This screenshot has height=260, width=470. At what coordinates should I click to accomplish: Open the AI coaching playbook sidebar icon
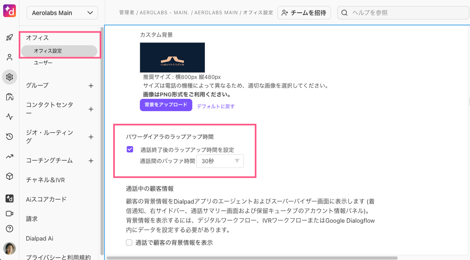tap(10, 97)
